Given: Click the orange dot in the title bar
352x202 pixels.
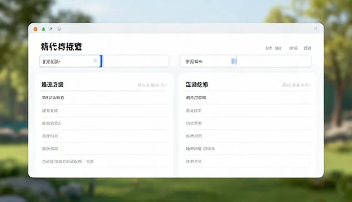Looking at the screenshot, I should [x=35, y=29].
